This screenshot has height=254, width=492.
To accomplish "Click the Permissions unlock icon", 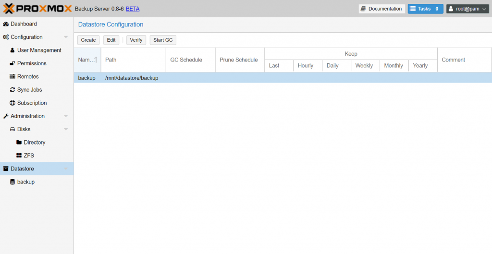I will tap(12, 63).
